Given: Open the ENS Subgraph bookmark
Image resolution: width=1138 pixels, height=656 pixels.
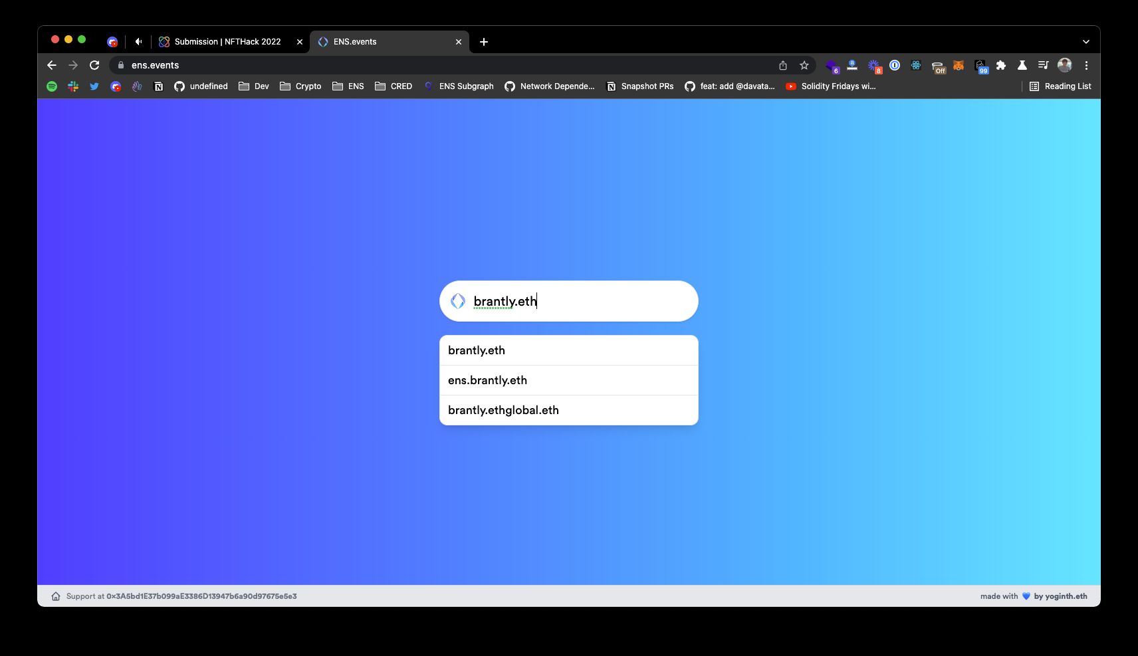Looking at the screenshot, I should (459, 86).
